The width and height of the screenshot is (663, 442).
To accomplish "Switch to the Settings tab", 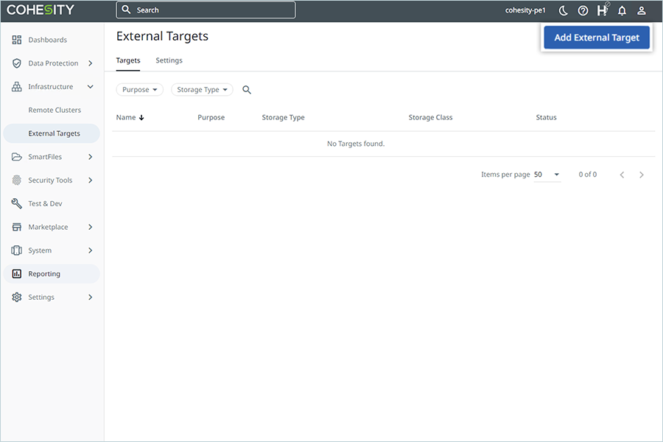I will [x=169, y=60].
